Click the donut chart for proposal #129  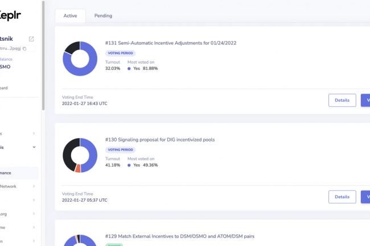tap(80, 241)
